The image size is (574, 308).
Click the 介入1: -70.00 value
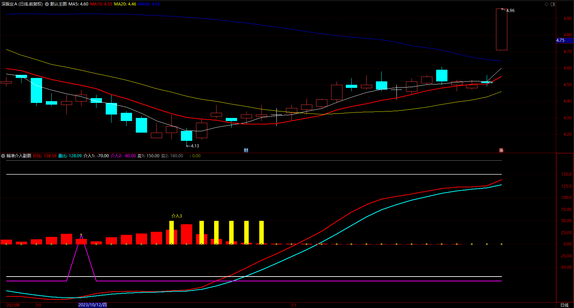96,156
